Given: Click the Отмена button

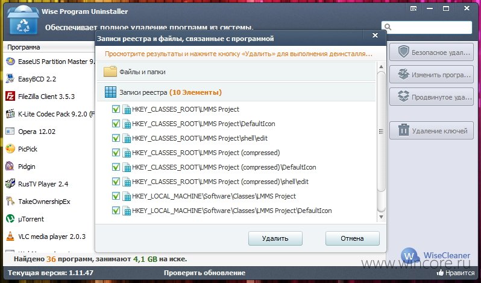Looking at the screenshot, I should tap(352, 238).
